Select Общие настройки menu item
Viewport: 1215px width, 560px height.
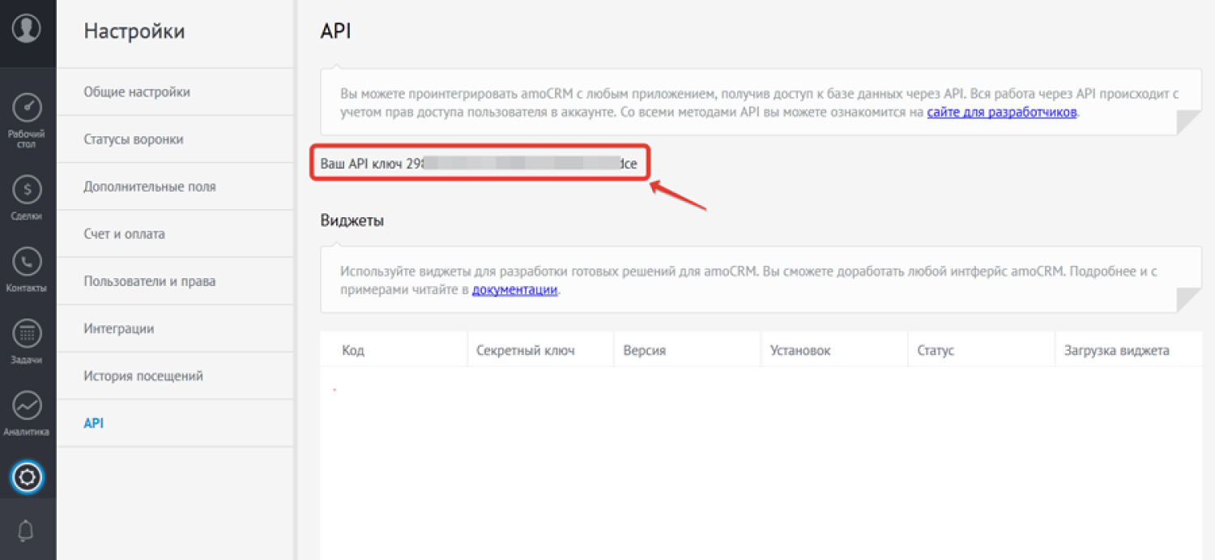click(x=137, y=92)
